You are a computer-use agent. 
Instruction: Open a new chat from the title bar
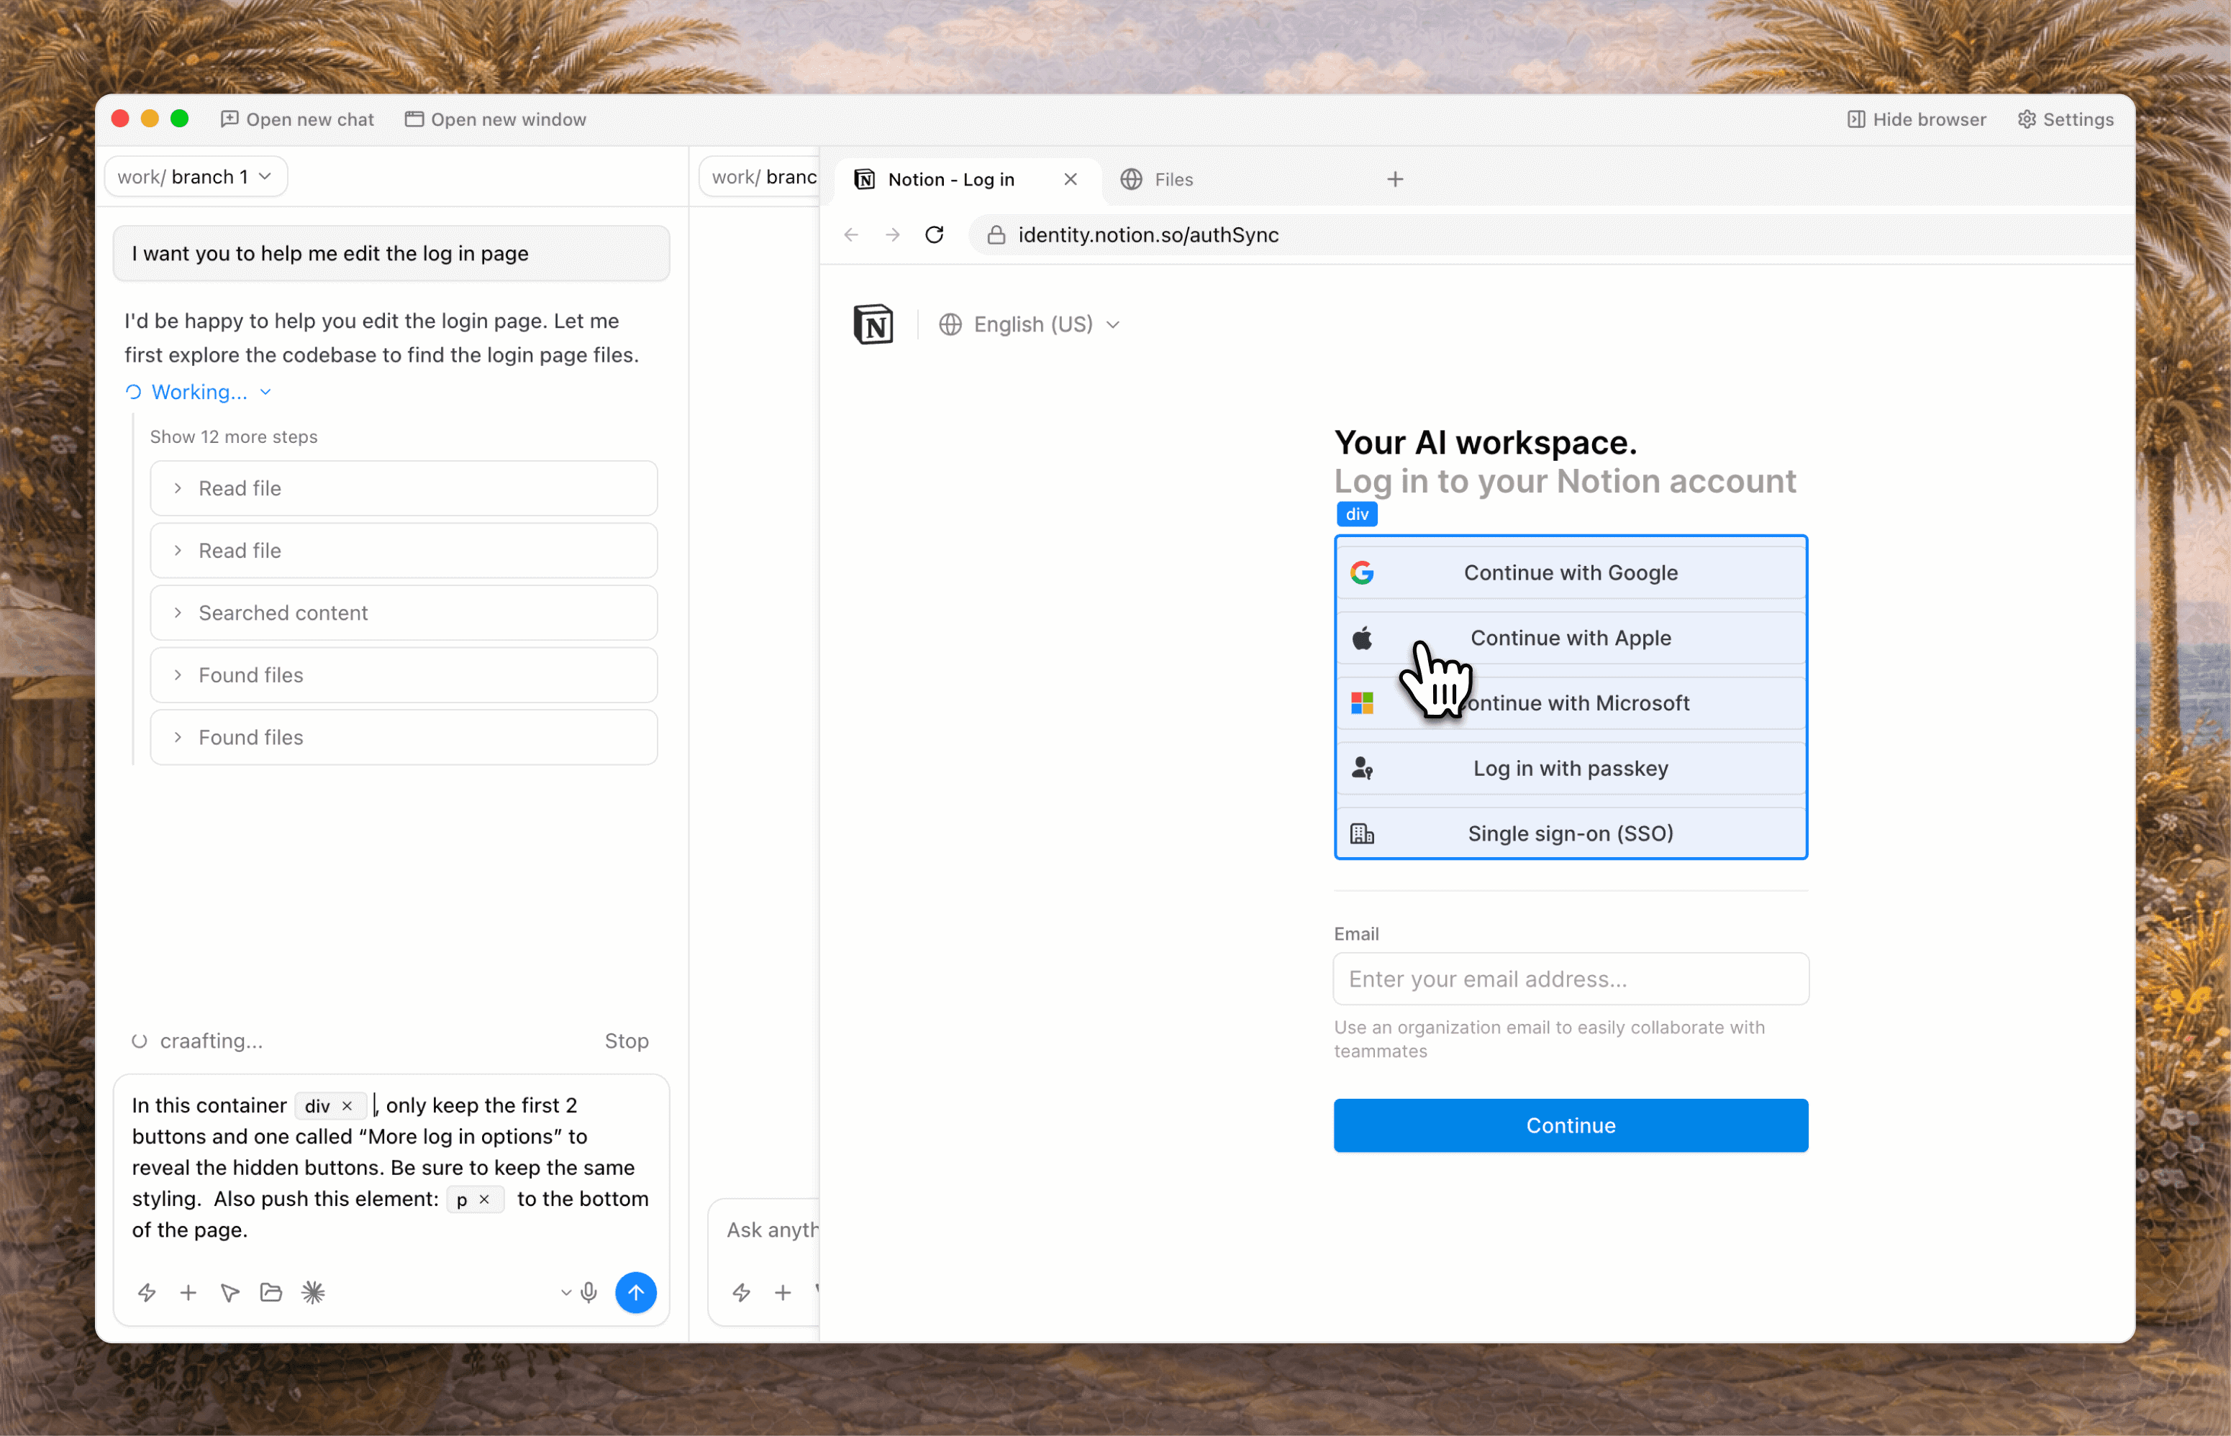click(x=298, y=119)
